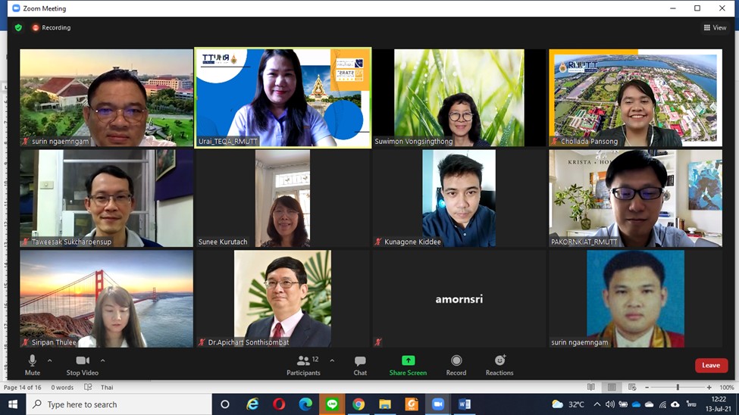The image size is (739, 415).
Task: Expand the arrow next to Participants
Action: (332, 360)
